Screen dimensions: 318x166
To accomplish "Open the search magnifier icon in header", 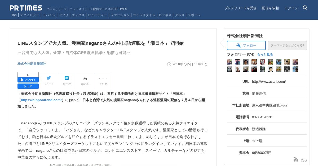I will pyautogui.click(x=305, y=8).
